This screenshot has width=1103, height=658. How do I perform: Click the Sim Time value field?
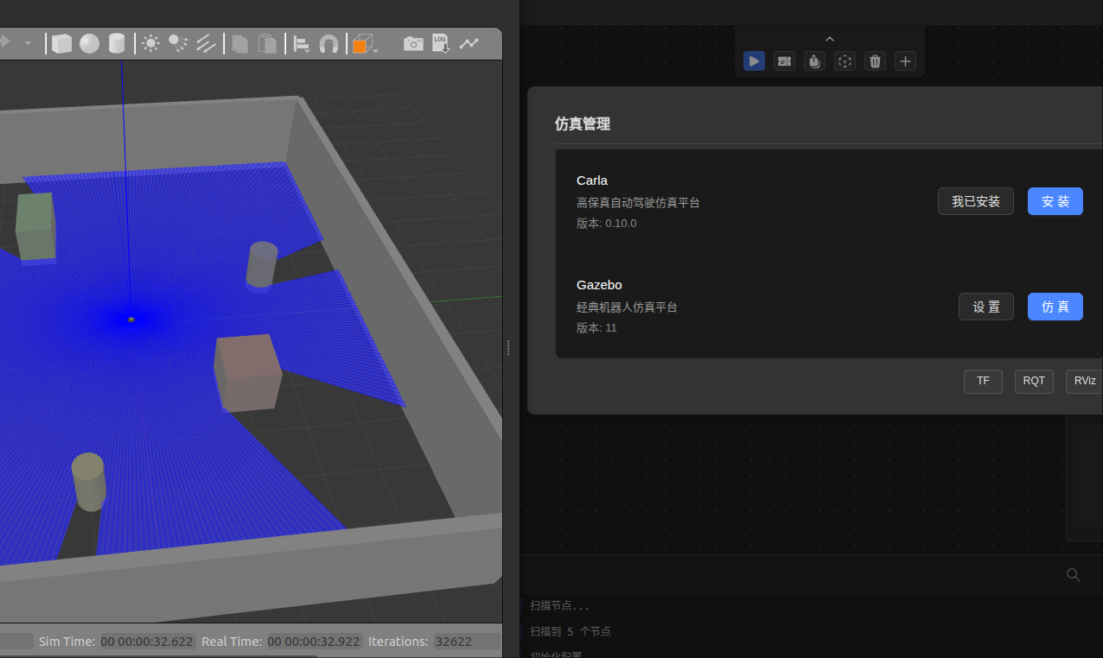point(147,642)
